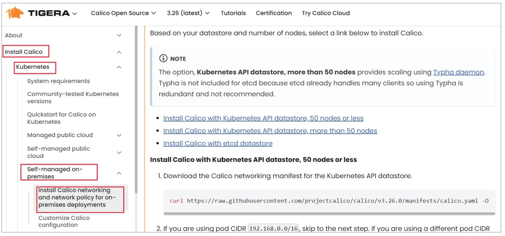This screenshot has height=236, width=505.
Task: Select Self-managed public cloud sidebar item
Action: click(x=58, y=152)
